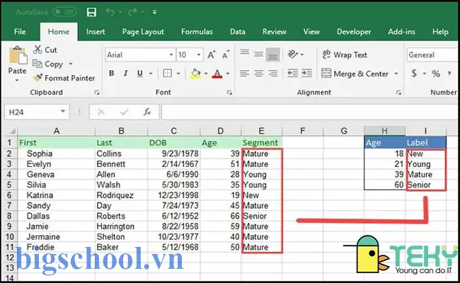Switch to the Review tab
460x283 pixels.
coord(275,32)
